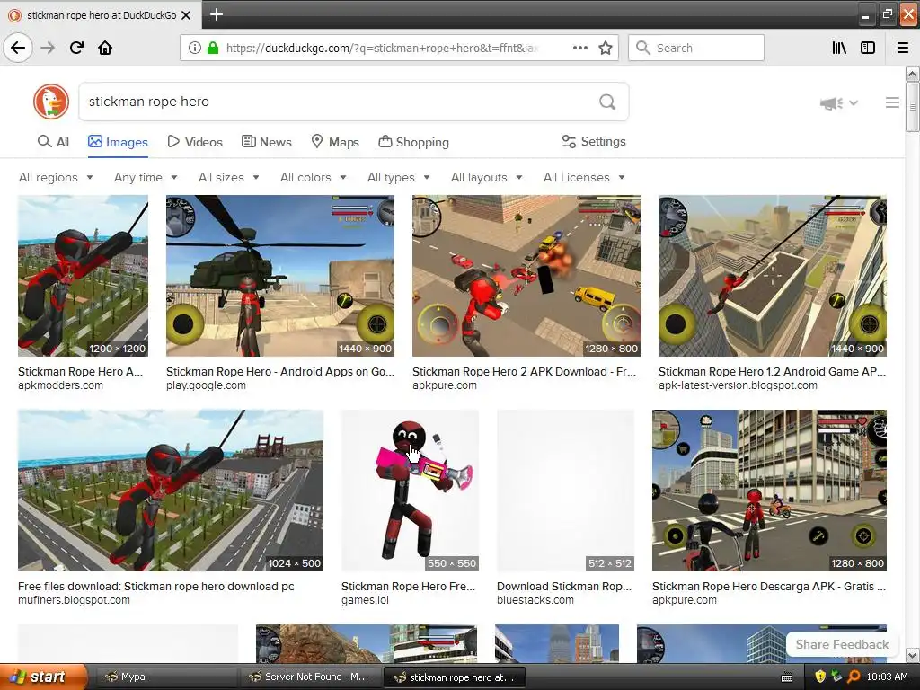The image size is (920, 690).
Task: Click the scrollbar up arrow
Action: click(913, 74)
